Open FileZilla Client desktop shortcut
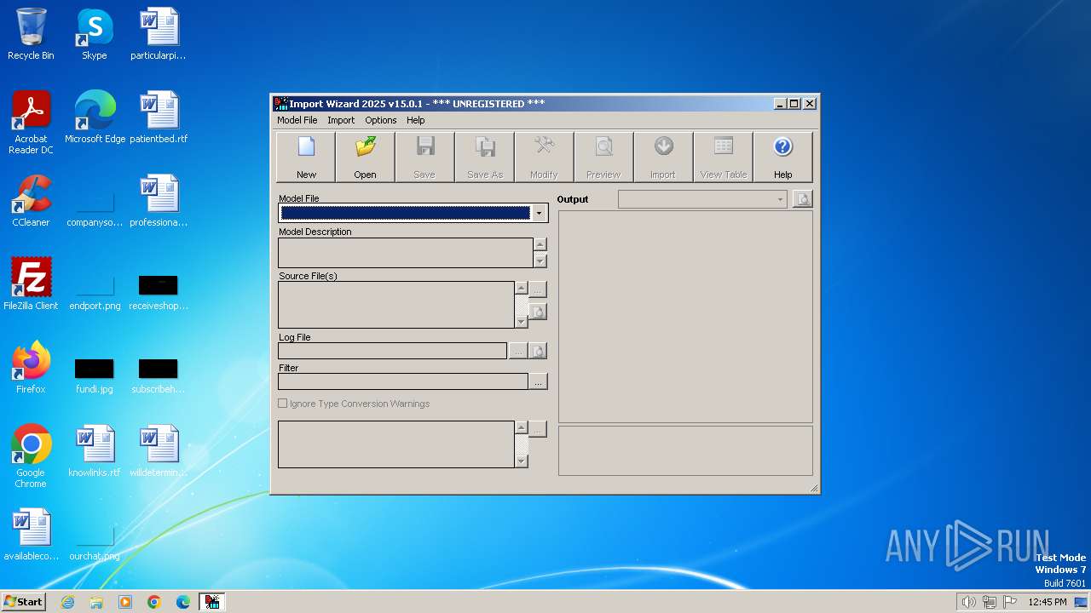Image resolution: width=1091 pixels, height=613 pixels. point(31,284)
